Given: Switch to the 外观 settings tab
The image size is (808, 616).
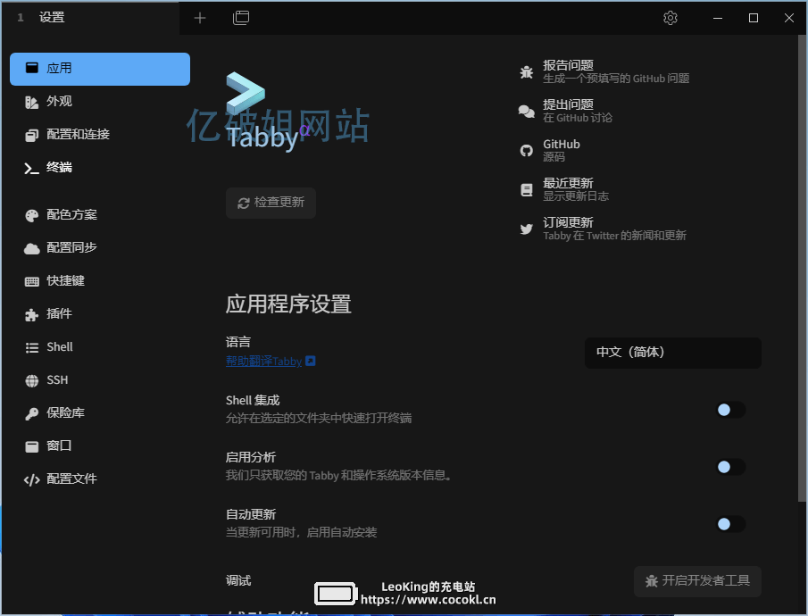Looking at the screenshot, I should (x=100, y=102).
